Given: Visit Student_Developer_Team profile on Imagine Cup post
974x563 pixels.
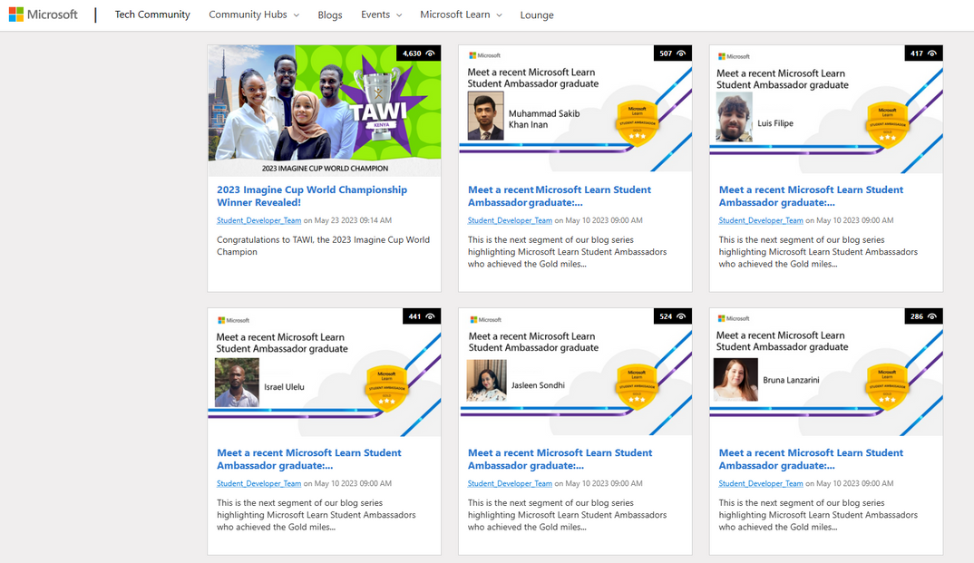Looking at the screenshot, I should pos(259,220).
